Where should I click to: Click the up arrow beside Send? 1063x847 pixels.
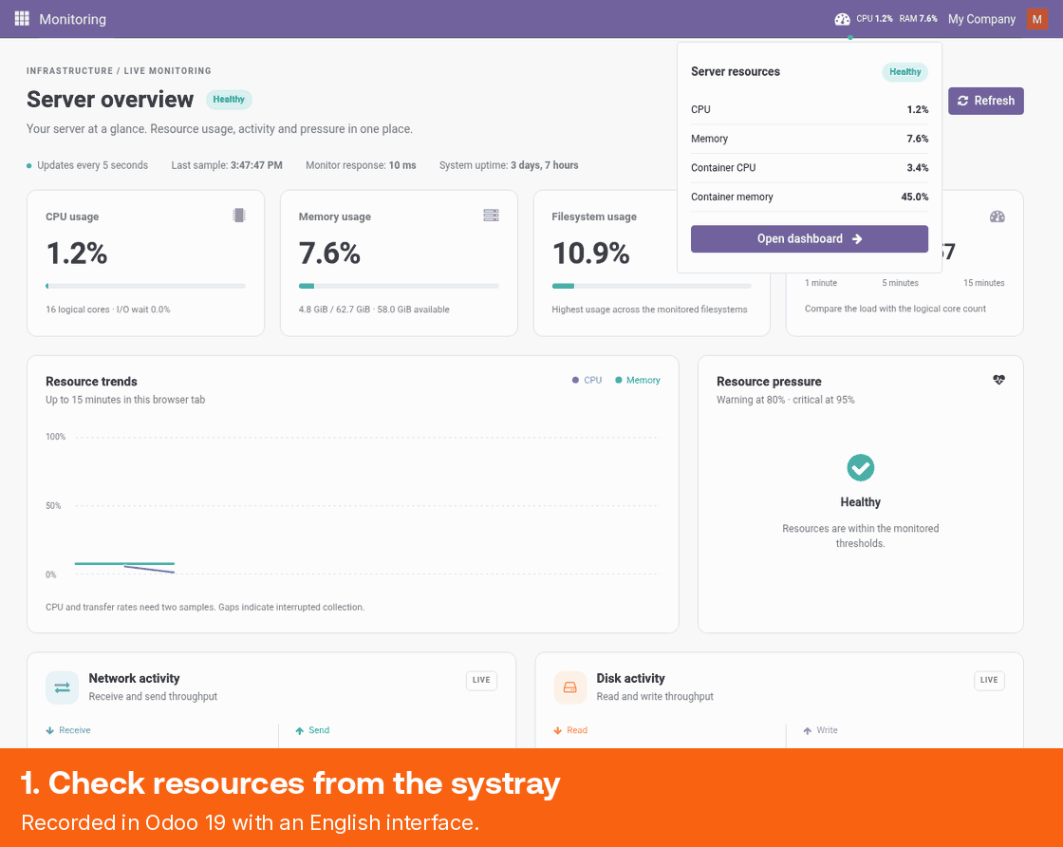point(300,730)
